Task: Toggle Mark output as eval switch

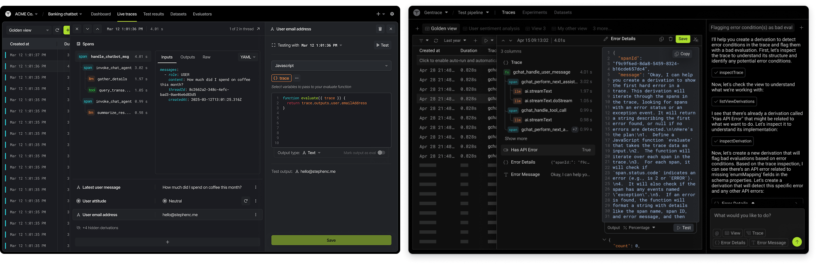Action: 381,153
